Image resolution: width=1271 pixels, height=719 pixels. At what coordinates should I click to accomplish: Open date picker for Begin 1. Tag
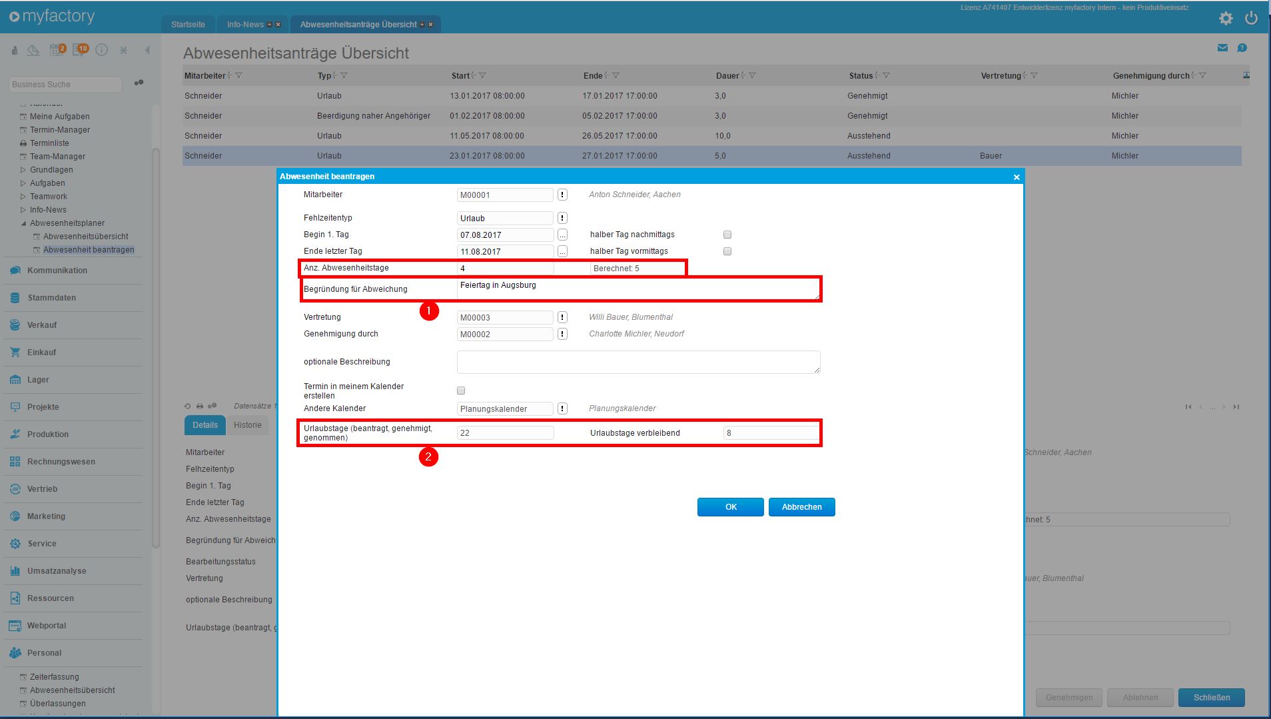point(562,235)
